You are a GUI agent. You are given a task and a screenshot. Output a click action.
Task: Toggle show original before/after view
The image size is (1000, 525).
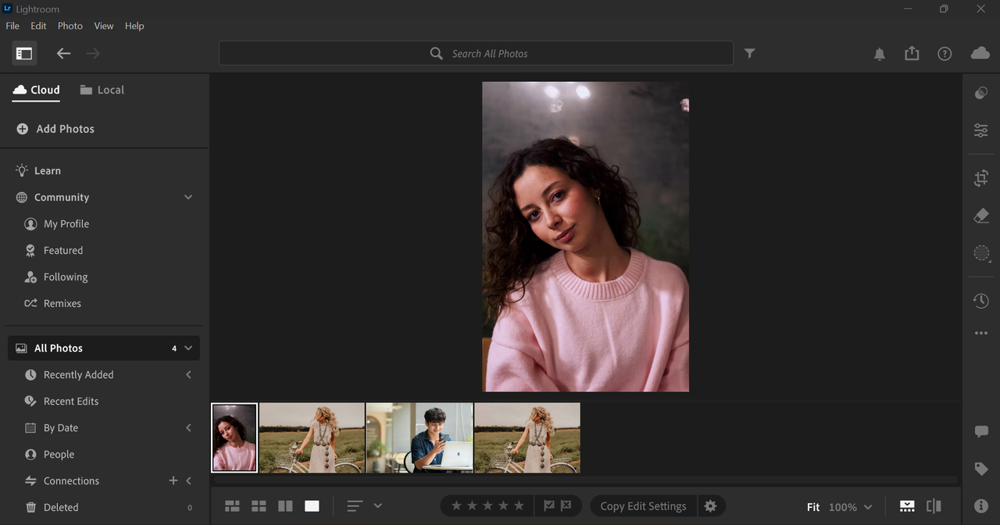point(934,506)
